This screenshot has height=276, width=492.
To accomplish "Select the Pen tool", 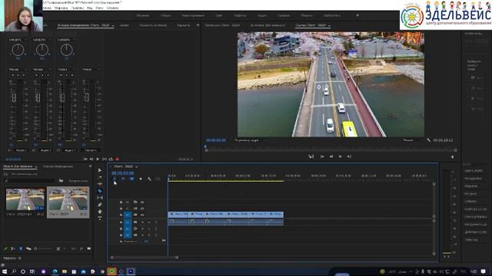I will tap(100, 205).
